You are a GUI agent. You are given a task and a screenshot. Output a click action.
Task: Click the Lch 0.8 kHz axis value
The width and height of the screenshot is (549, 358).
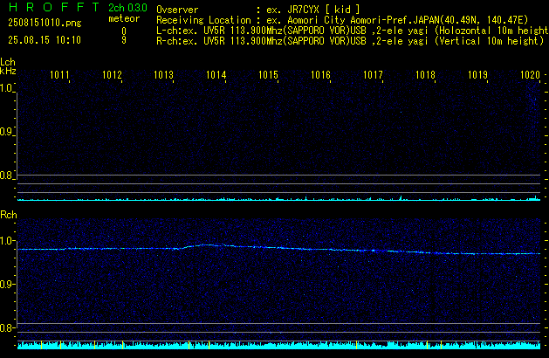pos(6,176)
